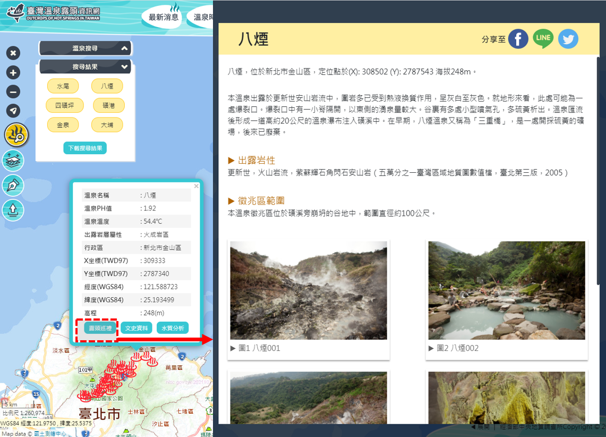This screenshot has width=606, height=437.
Task: Select the 大埔 search result
Action: pos(107,125)
